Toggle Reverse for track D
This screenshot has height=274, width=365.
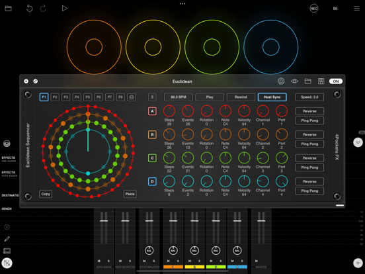coord(309,181)
